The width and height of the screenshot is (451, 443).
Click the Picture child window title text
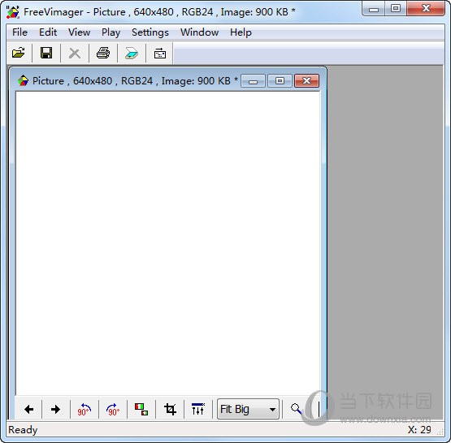point(135,80)
